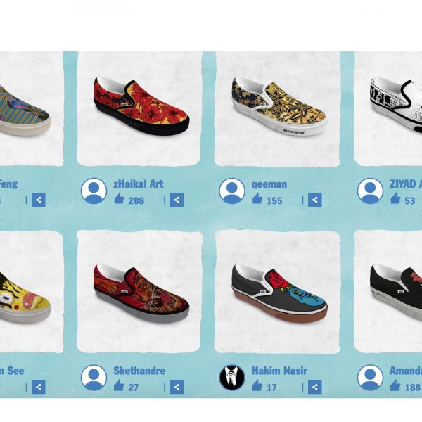
Task: View the gold batik slip-on shoe
Action: (x=279, y=106)
